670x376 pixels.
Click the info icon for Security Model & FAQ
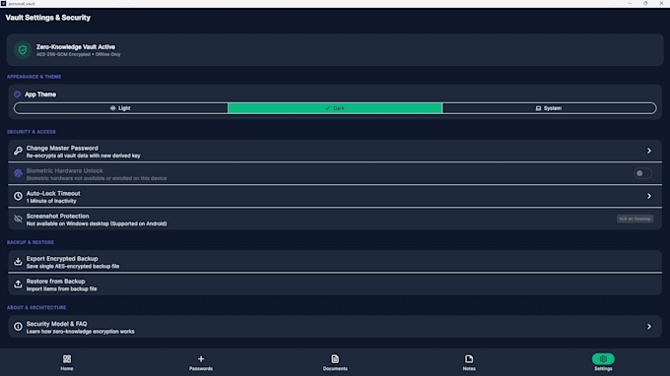click(x=18, y=327)
